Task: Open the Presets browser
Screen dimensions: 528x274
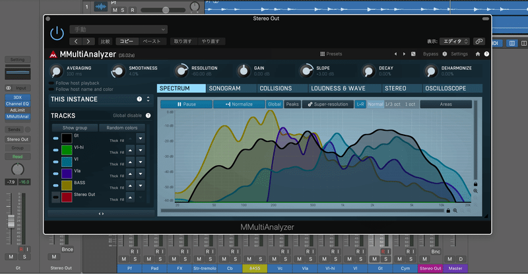Action: pyautogui.click(x=331, y=54)
